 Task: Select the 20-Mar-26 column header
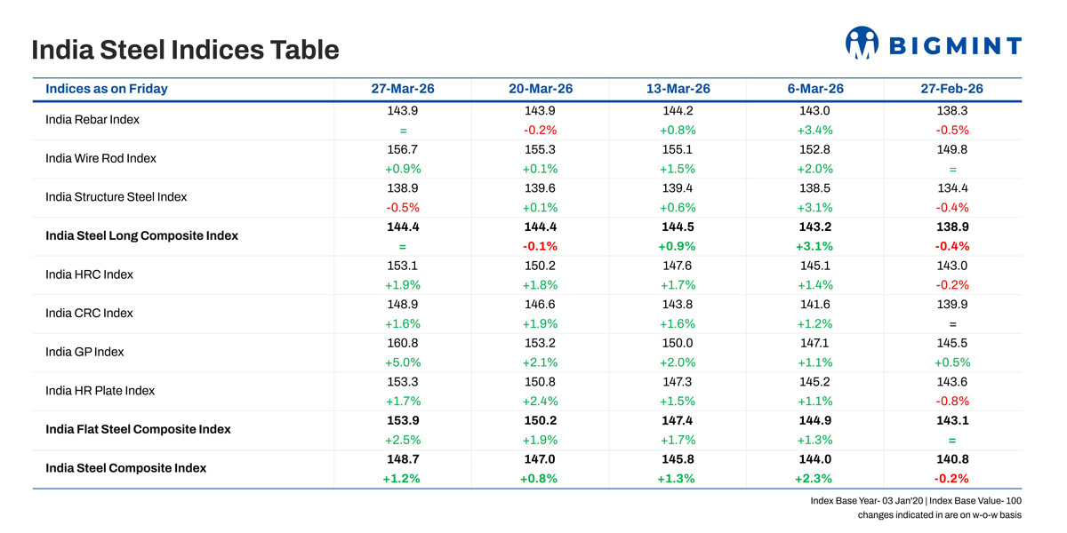pos(541,89)
